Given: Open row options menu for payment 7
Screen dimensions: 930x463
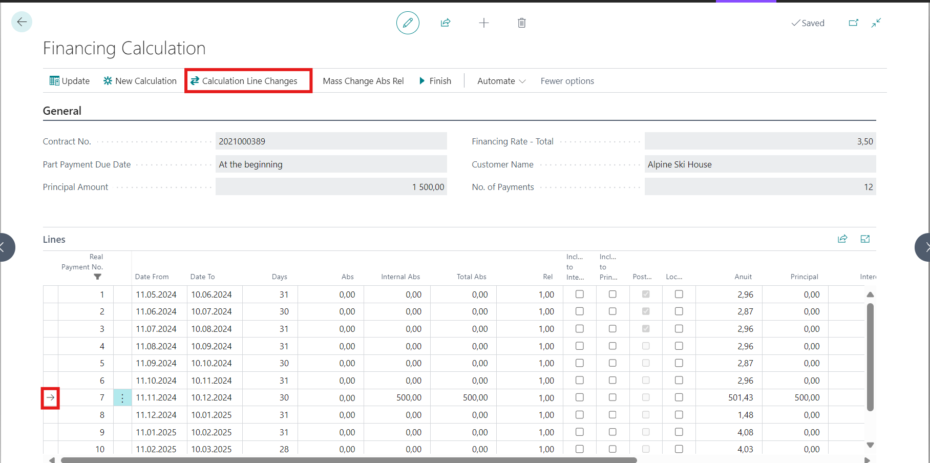Looking at the screenshot, I should pyautogui.click(x=122, y=398).
